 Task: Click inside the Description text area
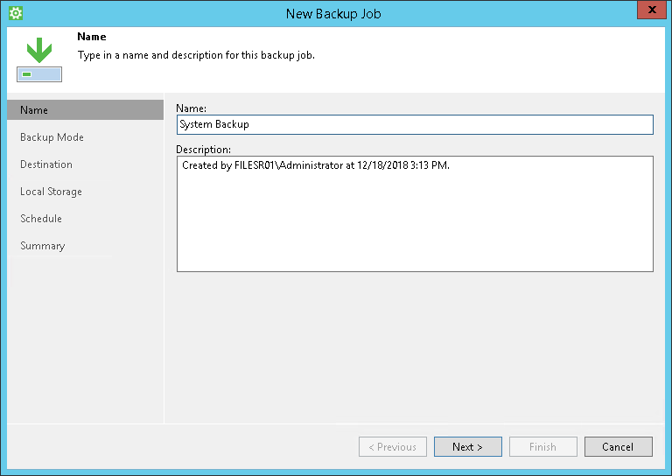(x=415, y=213)
